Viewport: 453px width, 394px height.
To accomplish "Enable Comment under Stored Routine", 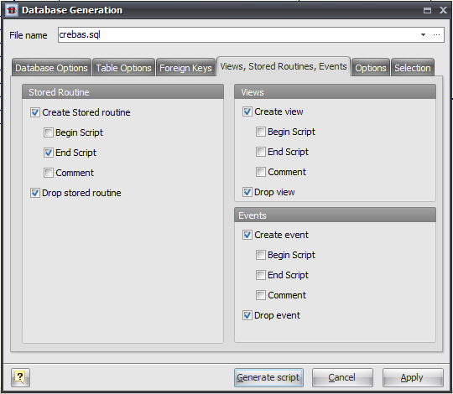I will tap(49, 173).
